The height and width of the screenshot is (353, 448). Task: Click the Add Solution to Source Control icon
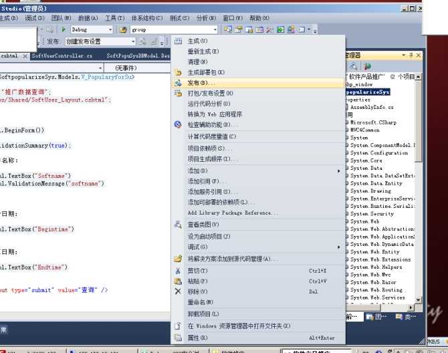tap(178, 259)
